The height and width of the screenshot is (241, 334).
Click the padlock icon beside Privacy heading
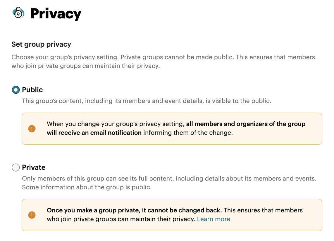[x=18, y=13]
